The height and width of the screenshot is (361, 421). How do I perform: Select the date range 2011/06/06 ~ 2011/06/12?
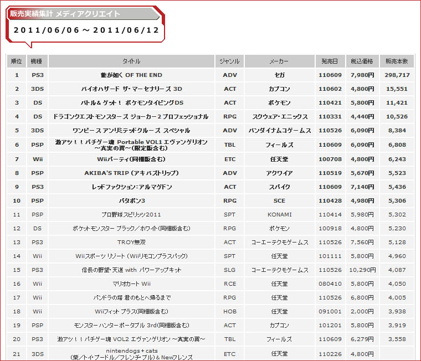[86, 30]
